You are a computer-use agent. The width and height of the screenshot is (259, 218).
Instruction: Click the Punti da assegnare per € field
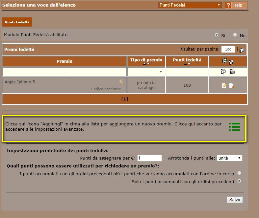[x=149, y=158]
